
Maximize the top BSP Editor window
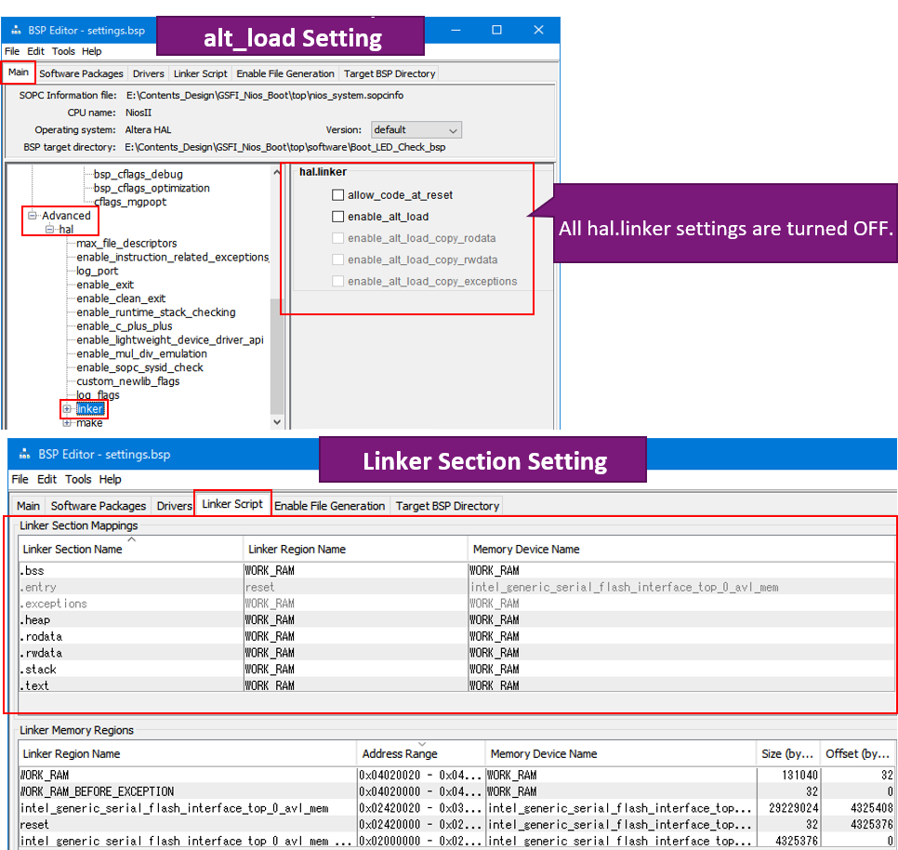pyautogui.click(x=496, y=30)
